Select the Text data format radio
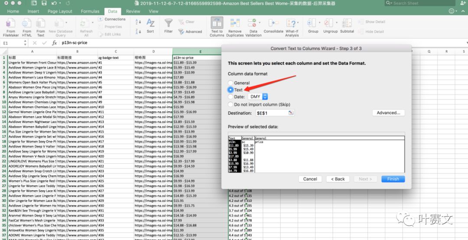Viewport: 468px width, 240px height. click(231, 90)
